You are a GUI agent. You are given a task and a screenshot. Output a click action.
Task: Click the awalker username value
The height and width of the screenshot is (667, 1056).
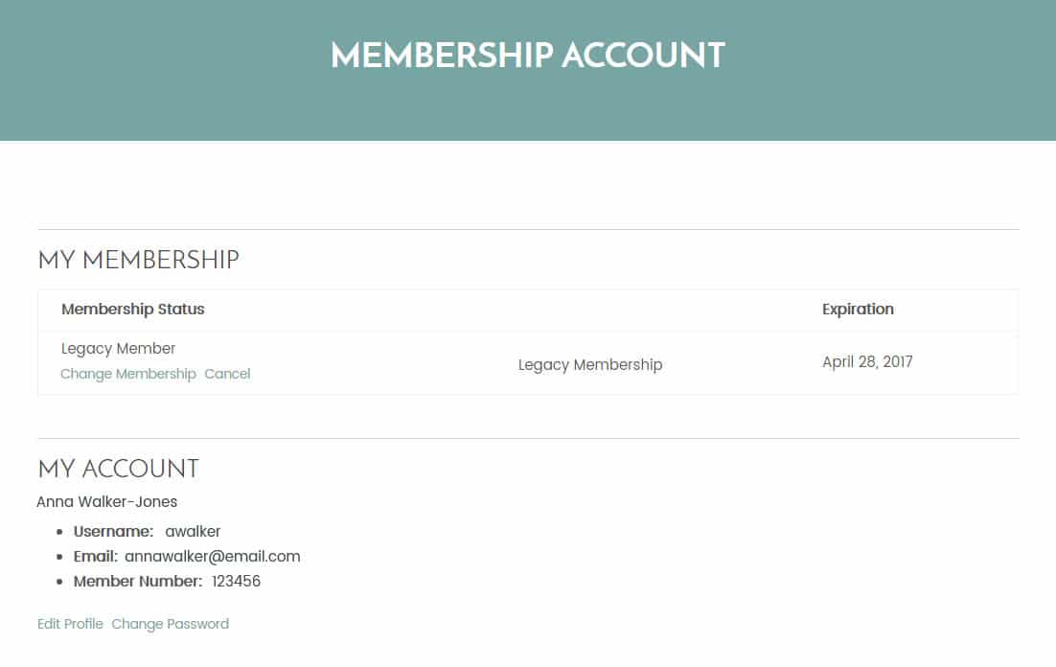click(193, 531)
